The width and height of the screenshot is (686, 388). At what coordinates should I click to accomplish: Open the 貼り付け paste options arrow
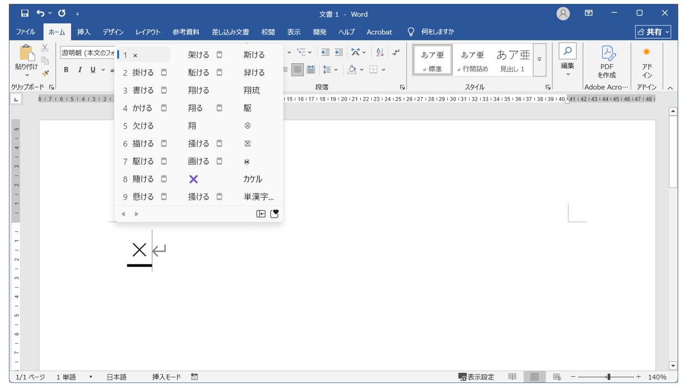pos(27,75)
